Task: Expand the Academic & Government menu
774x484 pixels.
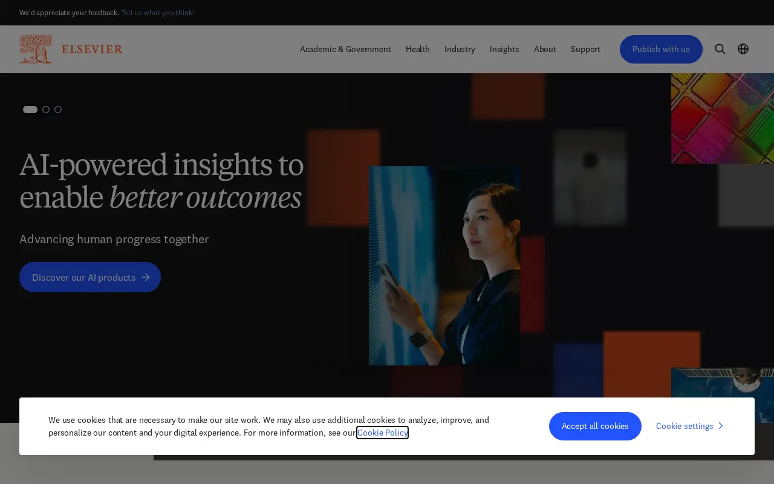Action: click(x=345, y=49)
